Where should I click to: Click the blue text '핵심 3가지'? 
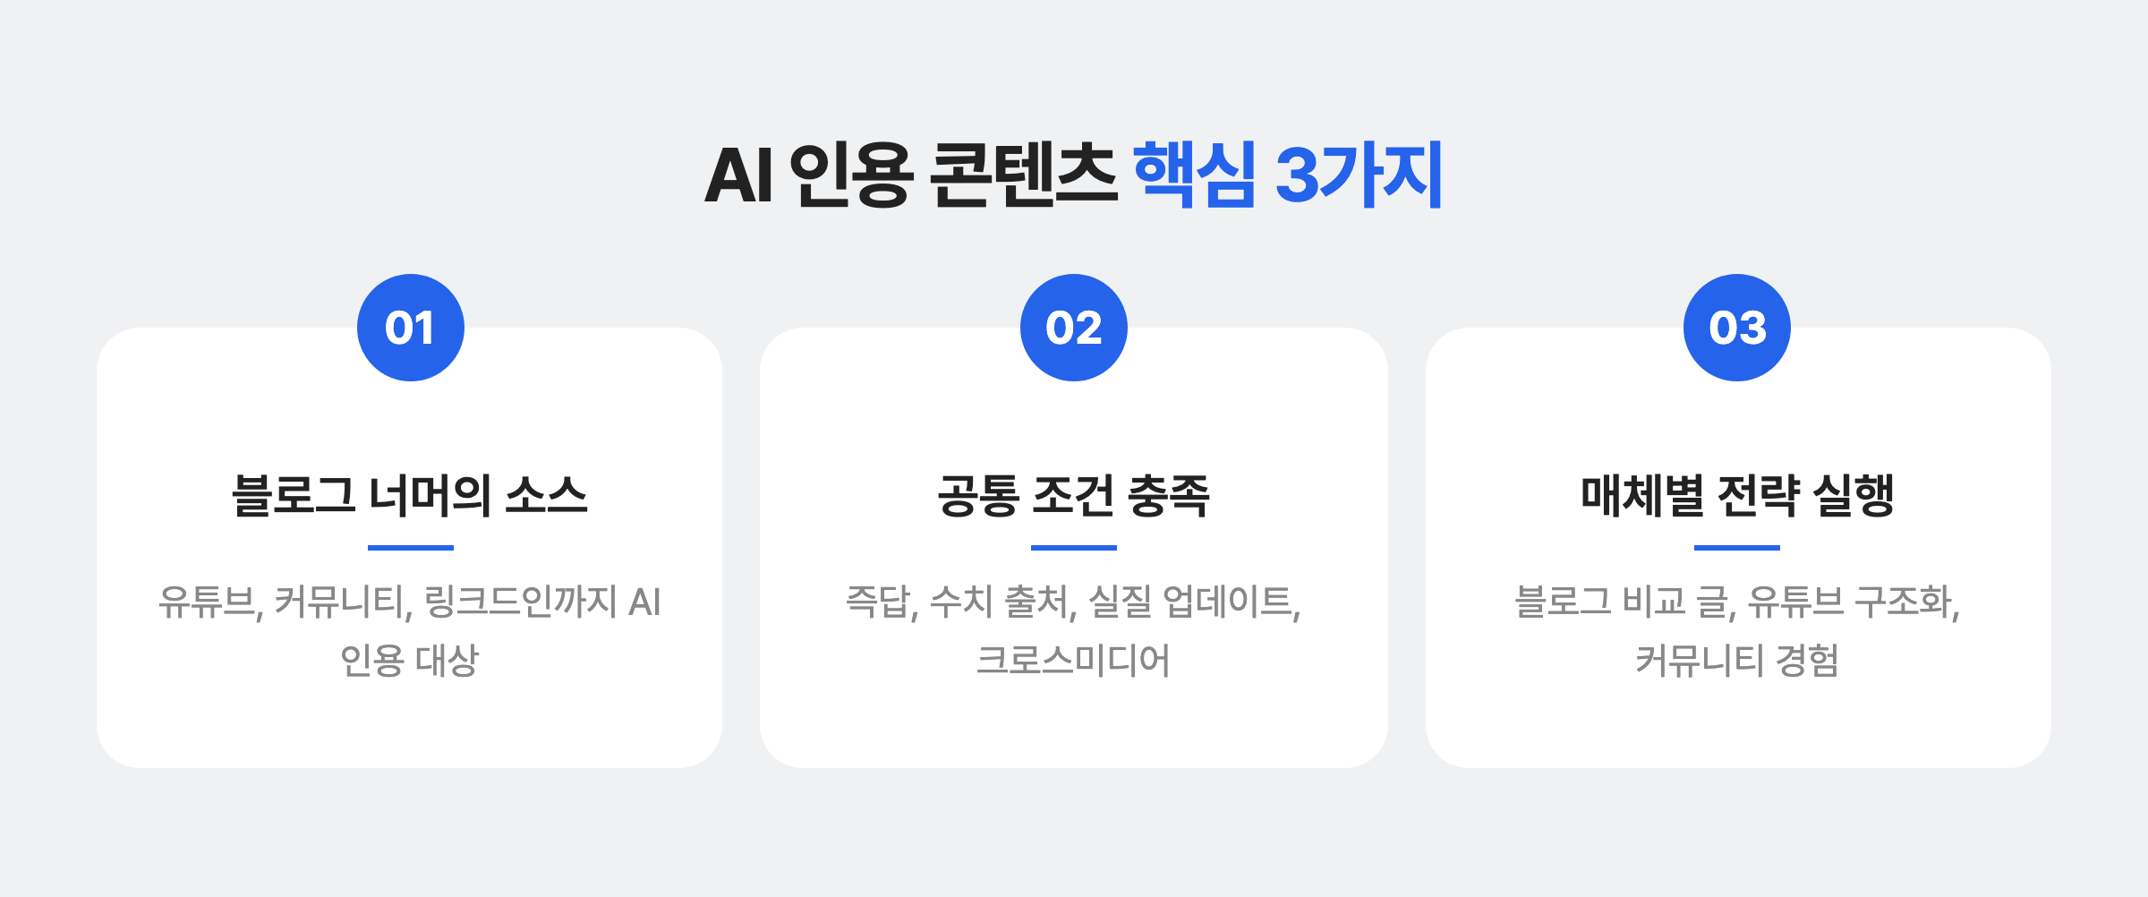[x=1288, y=175]
